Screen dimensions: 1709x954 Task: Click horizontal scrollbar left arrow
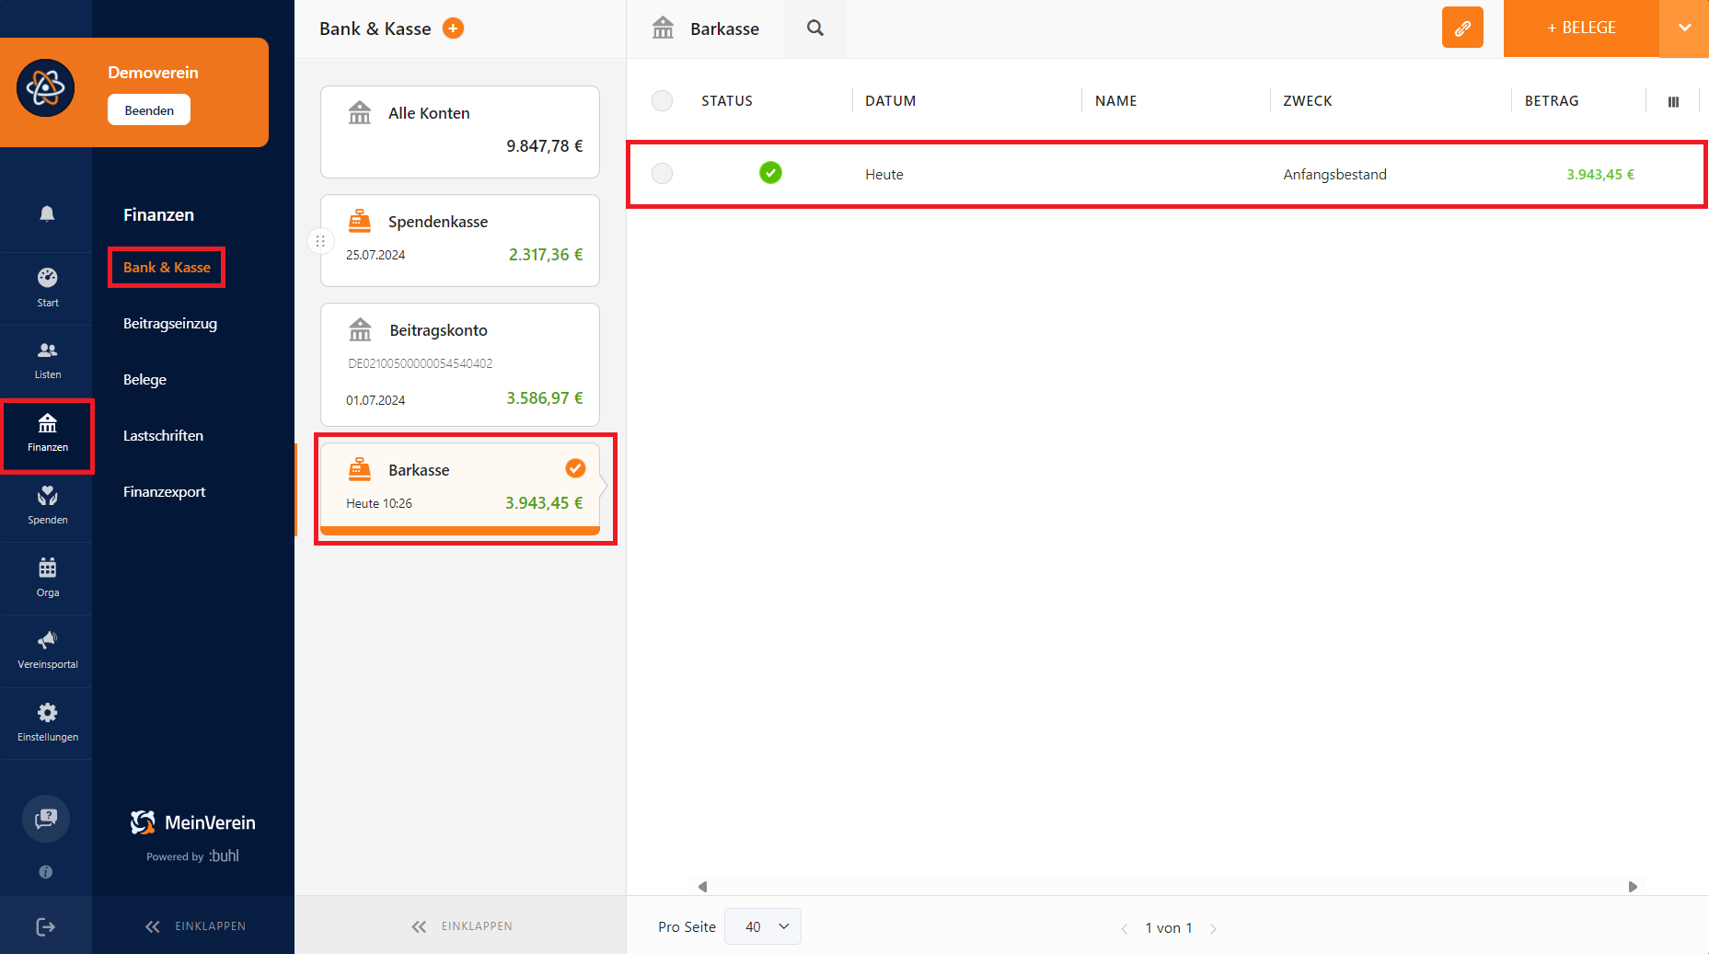point(702,887)
